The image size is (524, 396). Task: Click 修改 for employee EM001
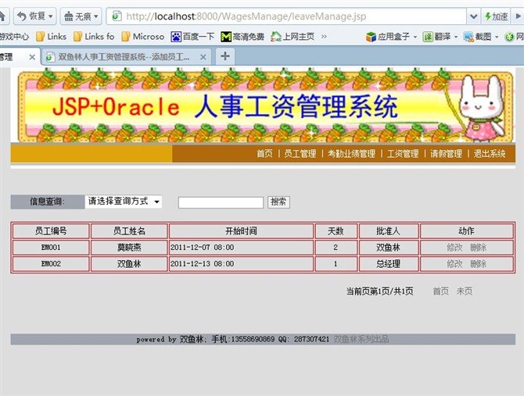coord(454,248)
